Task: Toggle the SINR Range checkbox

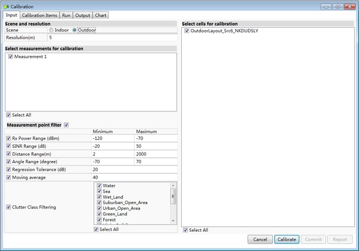Action: (x=8, y=146)
